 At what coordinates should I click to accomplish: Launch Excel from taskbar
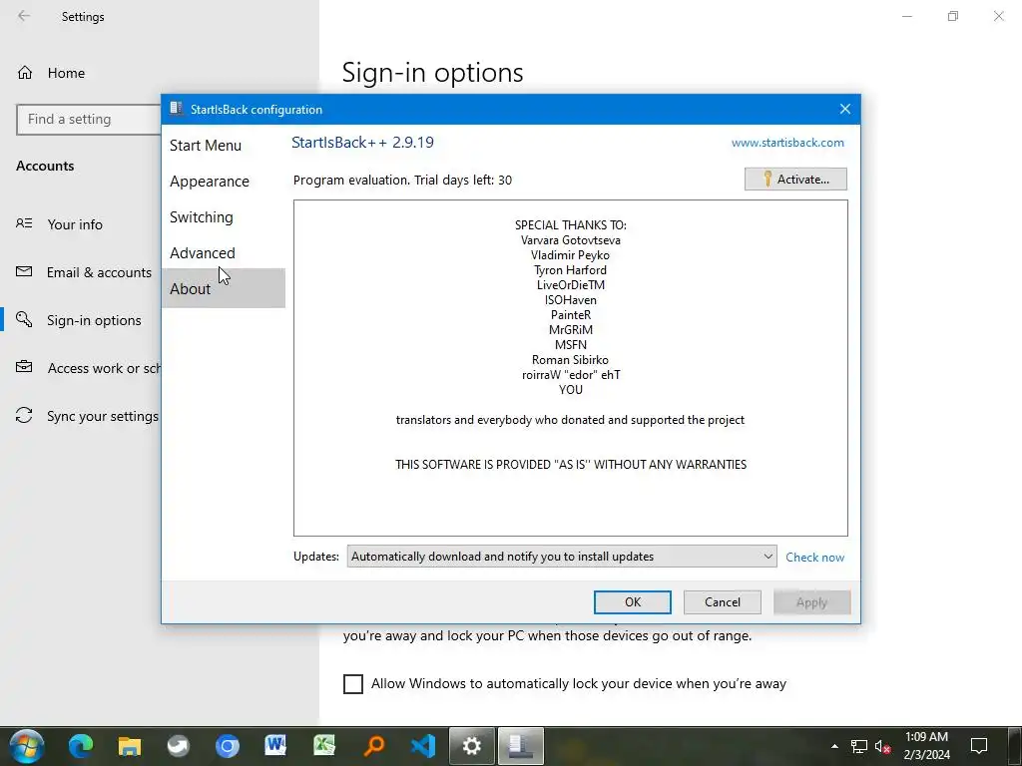tap(324, 746)
